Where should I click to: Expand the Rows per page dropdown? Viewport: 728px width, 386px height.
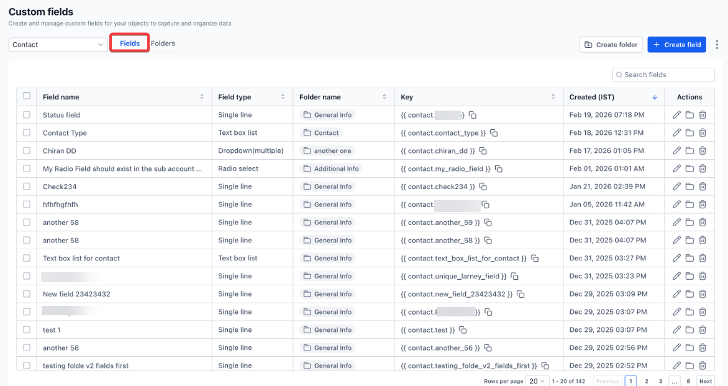point(537,381)
